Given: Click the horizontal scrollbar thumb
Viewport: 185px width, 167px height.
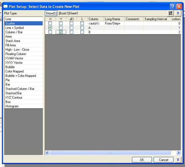Looking at the screenshot, I should point(110,153).
